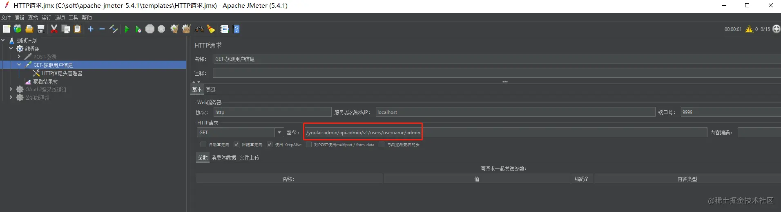
Task: Open the GET method dropdown
Action: click(279, 132)
